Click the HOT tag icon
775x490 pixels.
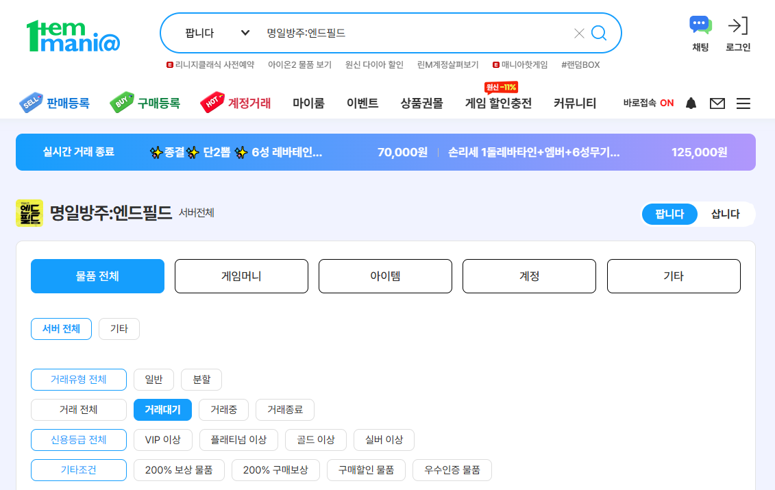pyautogui.click(x=212, y=102)
